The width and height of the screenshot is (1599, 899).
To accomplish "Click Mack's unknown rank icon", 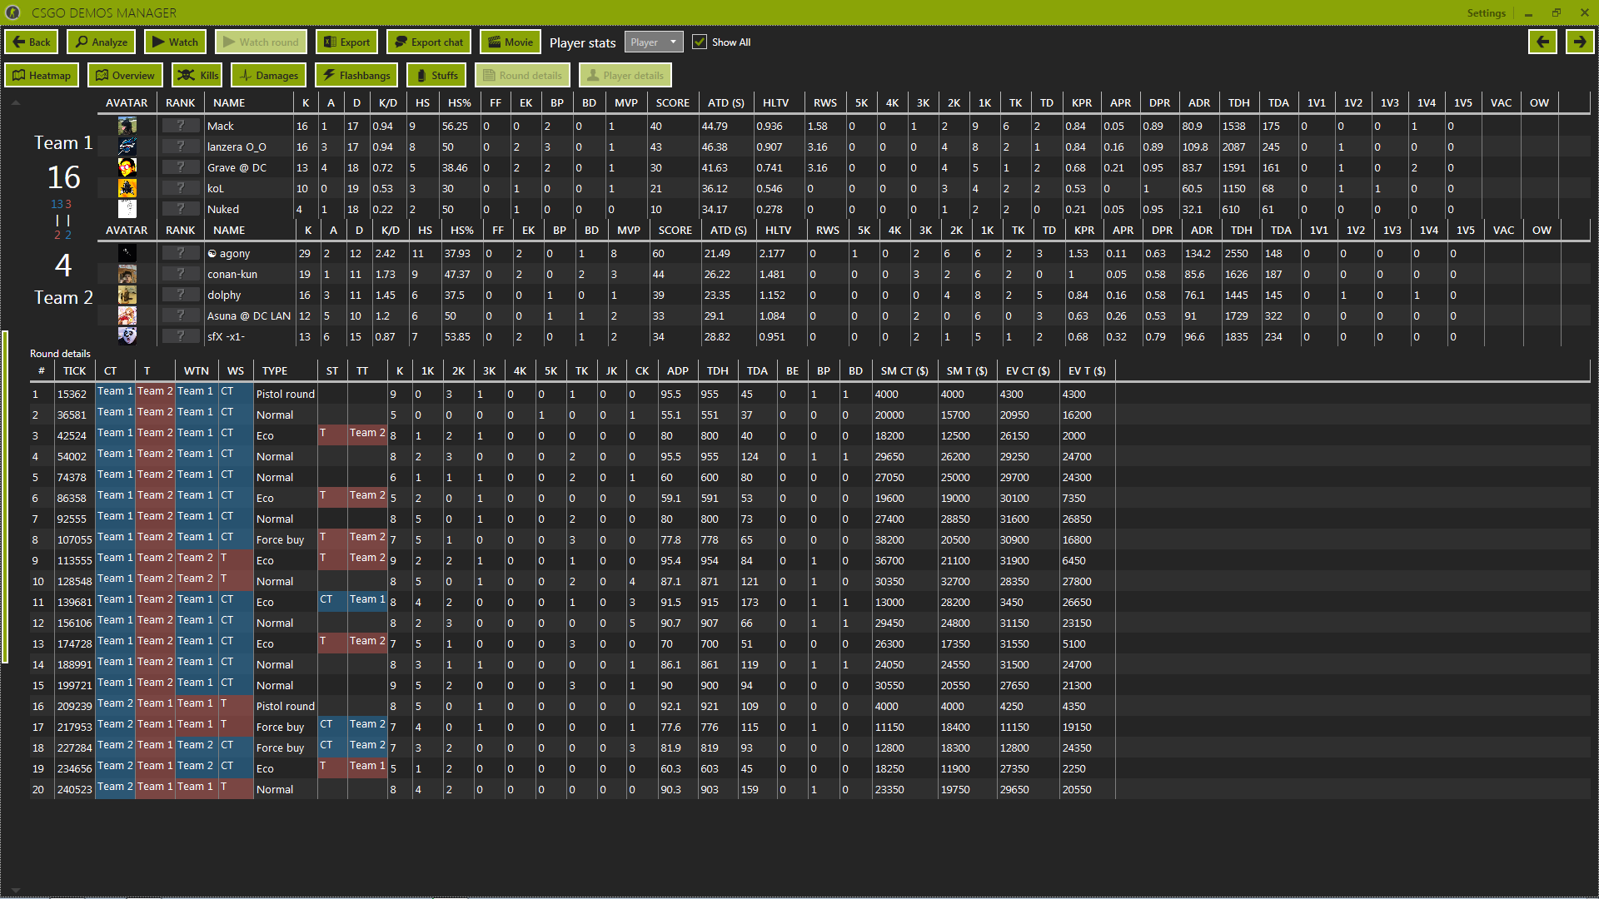I will tap(180, 126).
